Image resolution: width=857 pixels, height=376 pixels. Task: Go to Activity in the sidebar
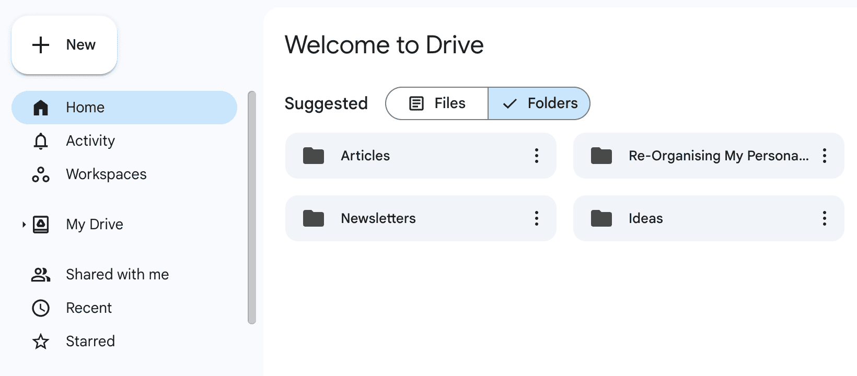[90, 141]
